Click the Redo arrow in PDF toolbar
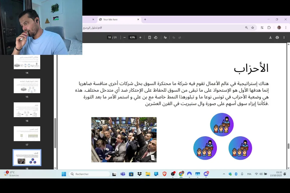290x193 pixels. 180,38
